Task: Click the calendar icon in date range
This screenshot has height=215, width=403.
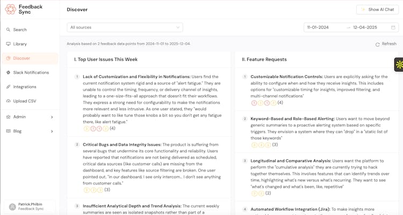Action: (393, 27)
